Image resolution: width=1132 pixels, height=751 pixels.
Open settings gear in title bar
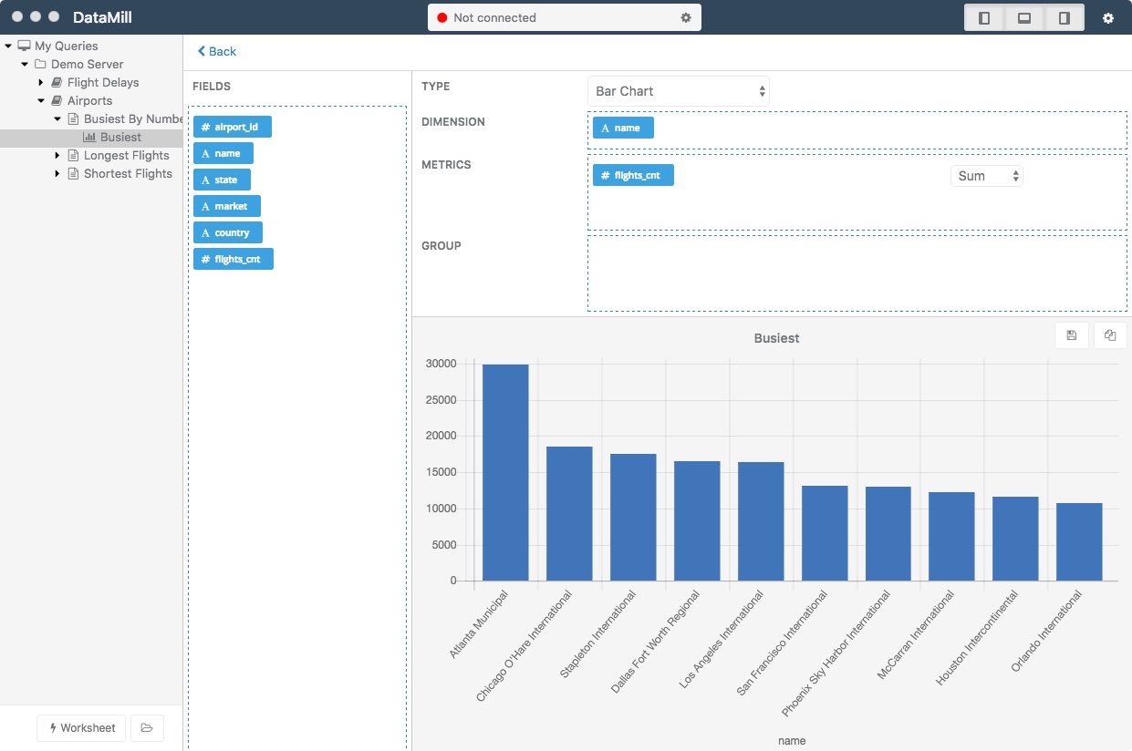tap(1108, 18)
